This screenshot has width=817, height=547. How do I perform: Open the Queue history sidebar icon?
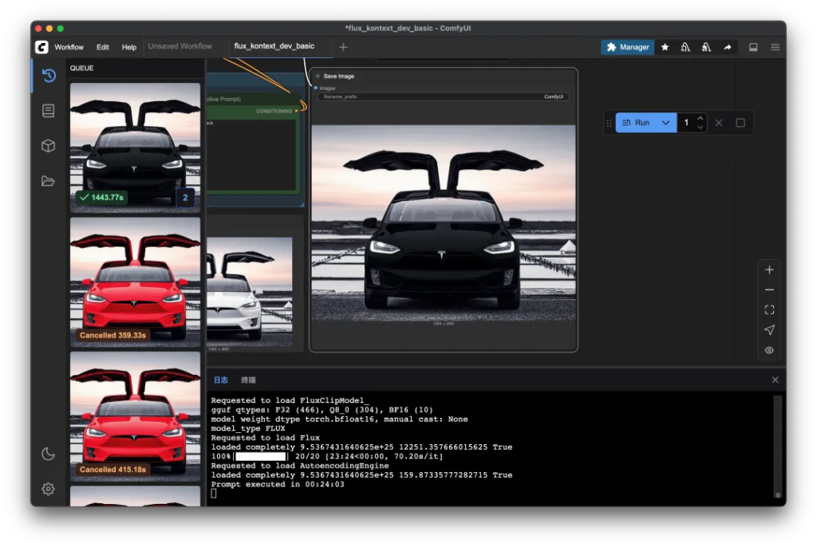[x=49, y=76]
